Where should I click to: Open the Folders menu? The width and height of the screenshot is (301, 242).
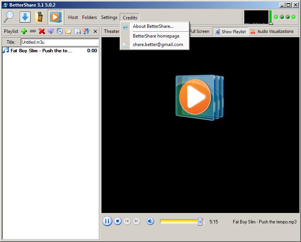click(89, 17)
